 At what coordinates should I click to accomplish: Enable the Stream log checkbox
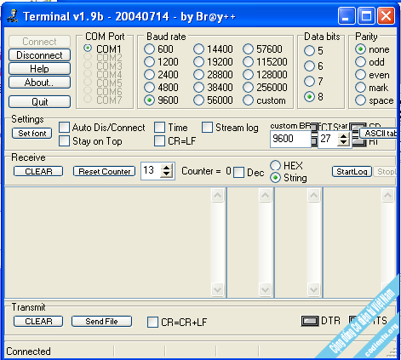(207, 128)
